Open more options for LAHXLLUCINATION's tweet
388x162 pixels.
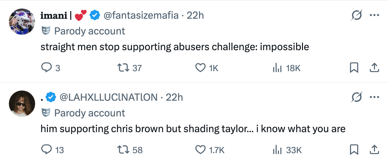(374, 97)
